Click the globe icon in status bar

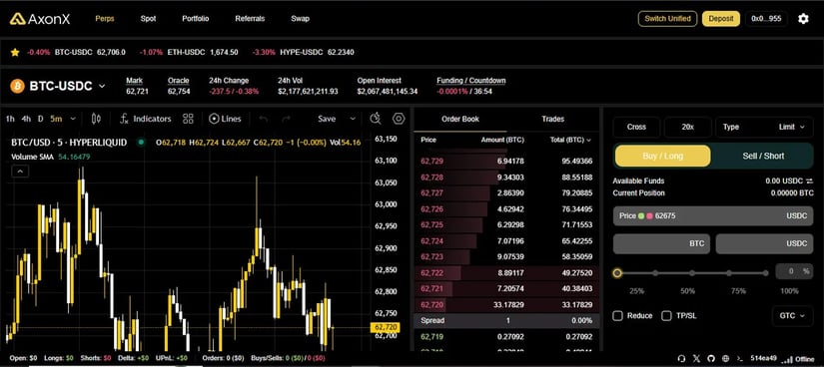pos(726,358)
